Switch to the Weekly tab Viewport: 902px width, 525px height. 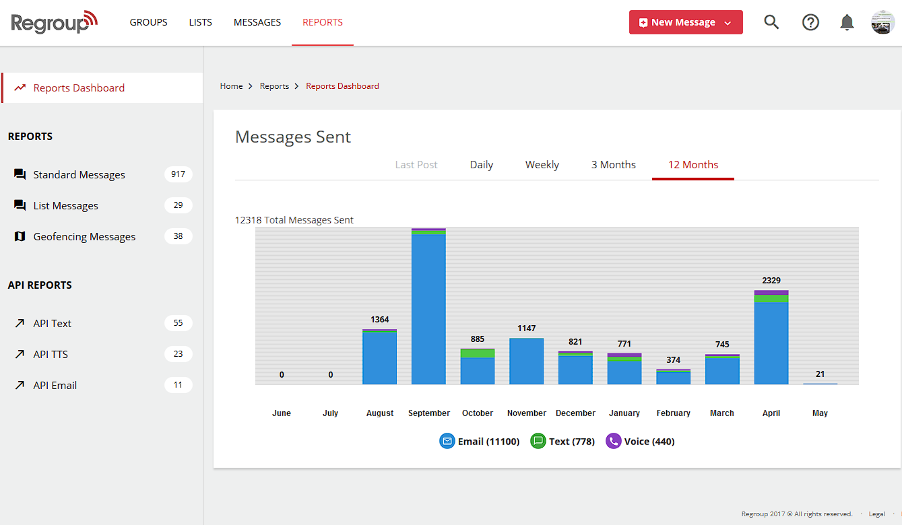[542, 164]
